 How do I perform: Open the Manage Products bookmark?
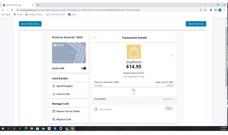tap(35, 14)
